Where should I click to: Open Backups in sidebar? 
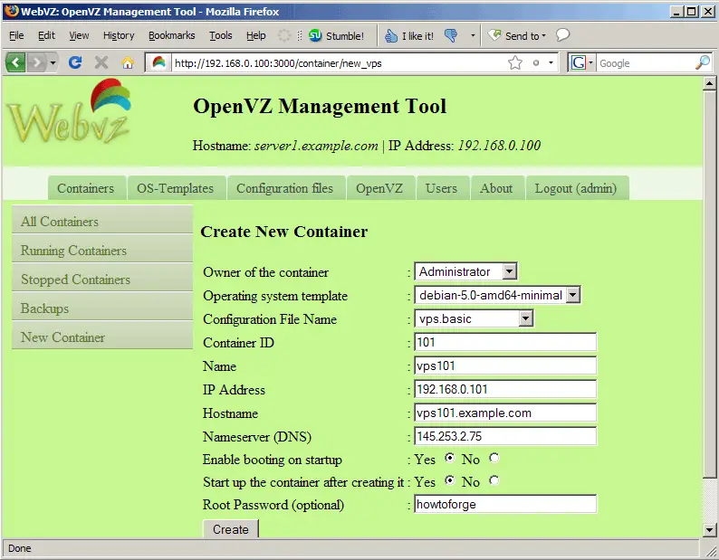tap(102, 308)
